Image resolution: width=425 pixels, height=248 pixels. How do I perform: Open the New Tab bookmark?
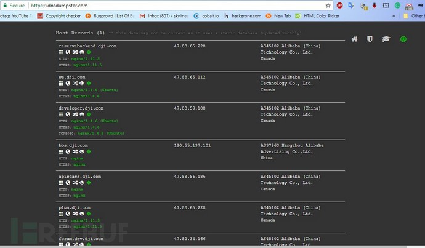[278, 16]
